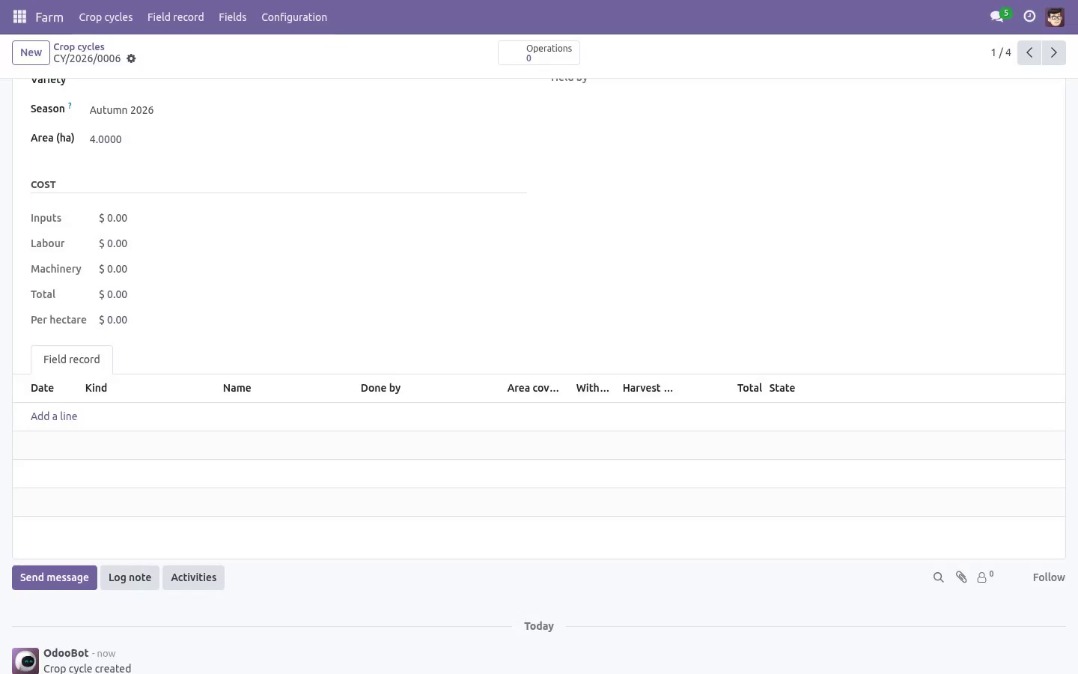
Task: Sort by the Kind column header
Action: coord(96,388)
